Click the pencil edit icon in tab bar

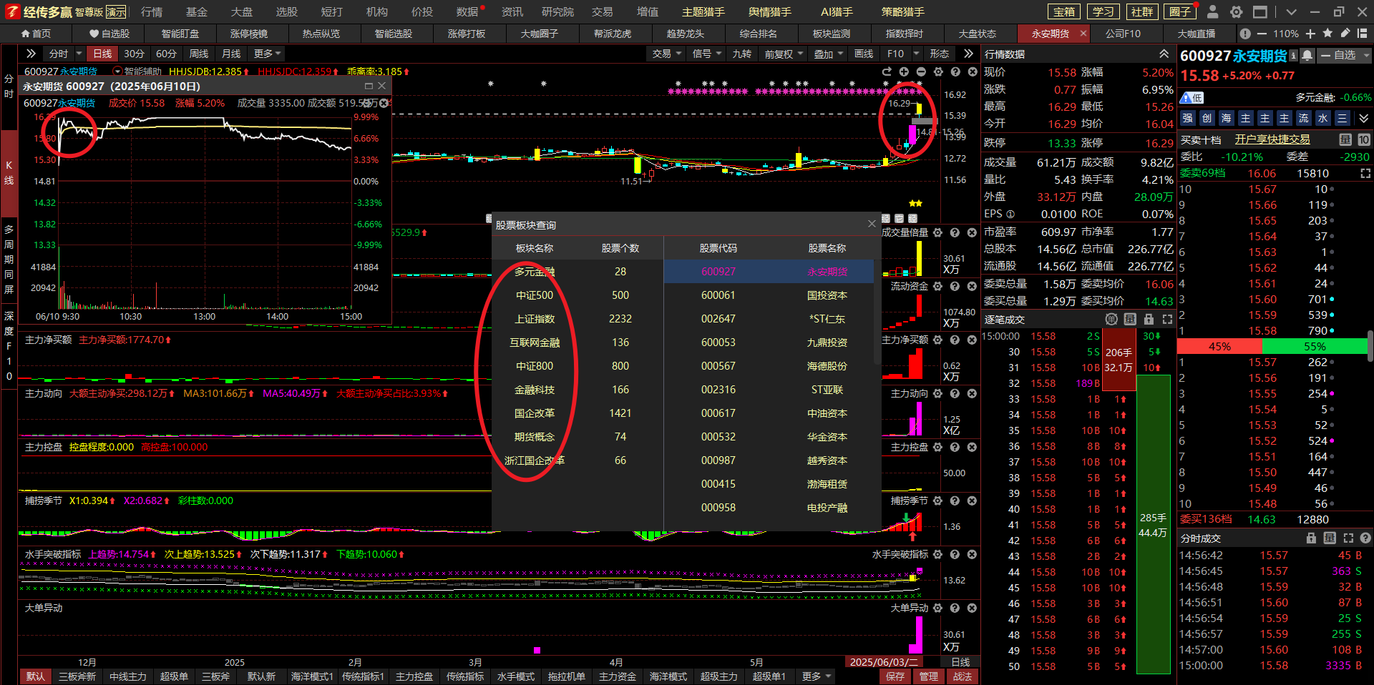pyautogui.click(x=1345, y=34)
